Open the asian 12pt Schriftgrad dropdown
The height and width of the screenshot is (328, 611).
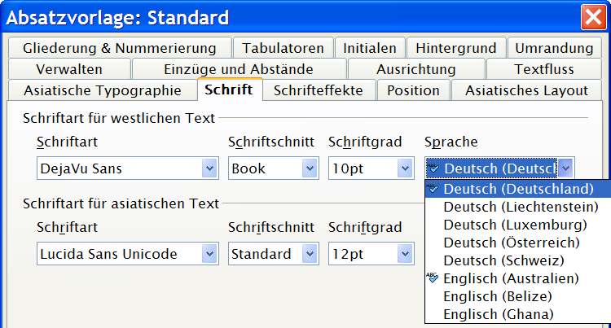pyautogui.click(x=406, y=254)
